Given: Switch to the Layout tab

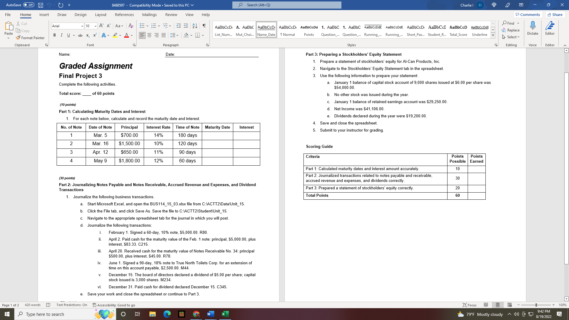Looking at the screenshot, I should point(100,15).
